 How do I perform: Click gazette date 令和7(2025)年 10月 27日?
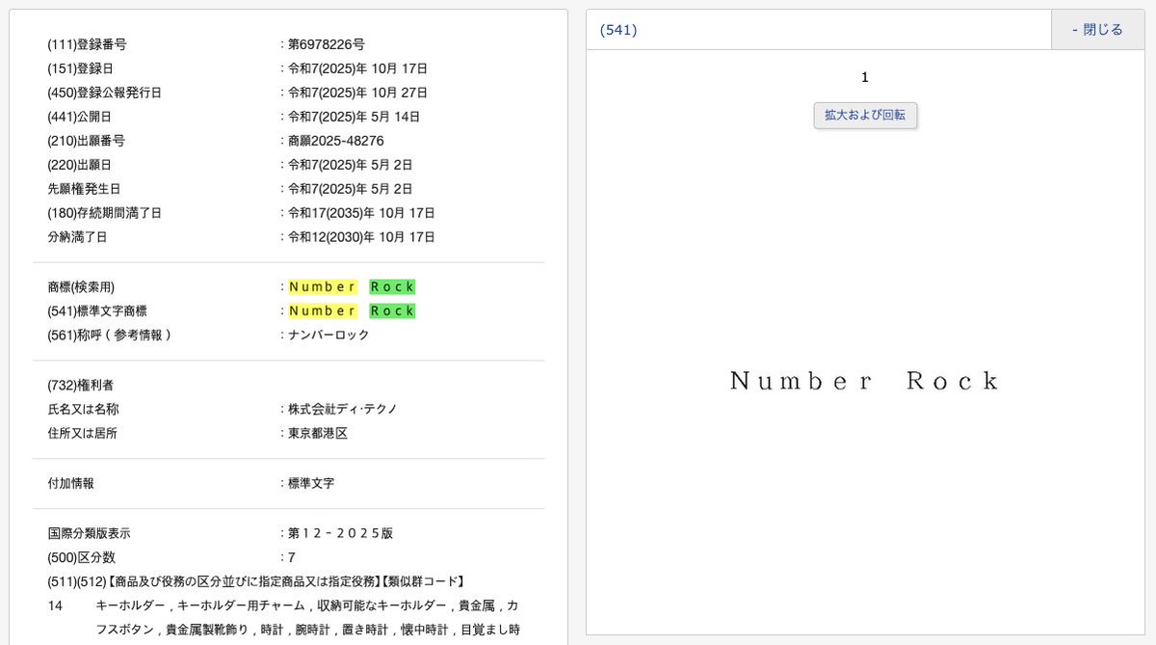[x=357, y=93]
